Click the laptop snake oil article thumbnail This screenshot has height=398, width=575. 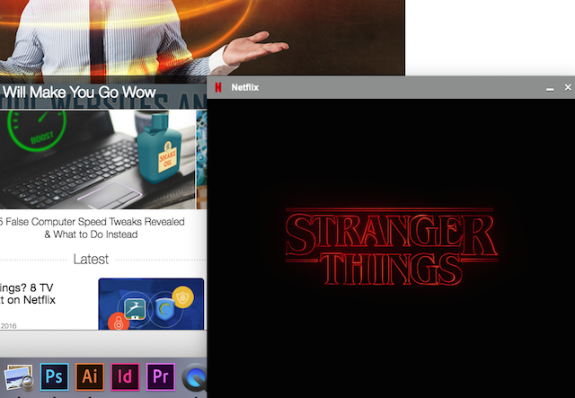point(98,160)
